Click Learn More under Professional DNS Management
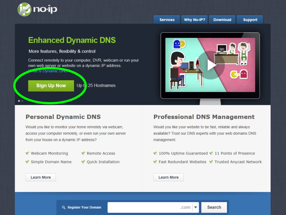The height and width of the screenshot is (215, 286). click(x=168, y=177)
